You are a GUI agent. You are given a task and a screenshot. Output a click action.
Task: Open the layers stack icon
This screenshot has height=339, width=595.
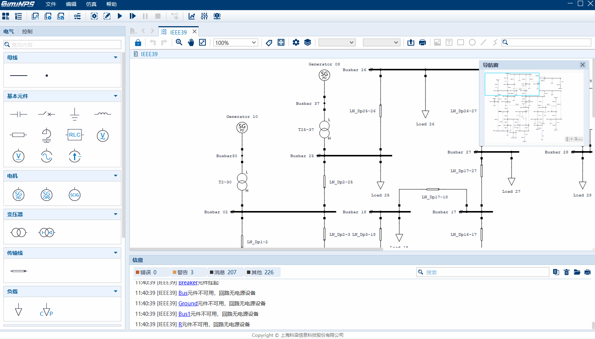308,42
